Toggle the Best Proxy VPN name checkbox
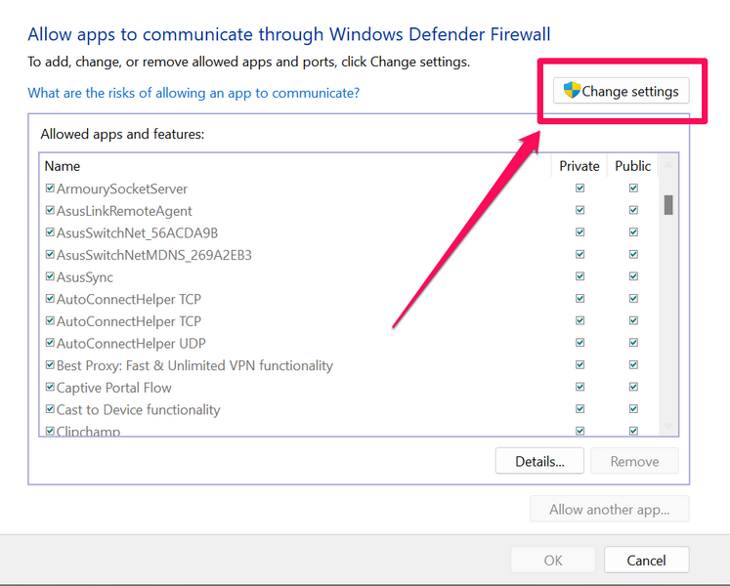This screenshot has width=730, height=586. [50, 365]
